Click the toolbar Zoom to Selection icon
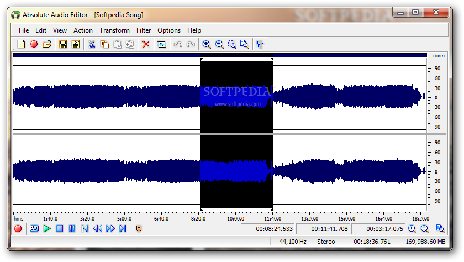464x262 pixels. click(x=232, y=44)
